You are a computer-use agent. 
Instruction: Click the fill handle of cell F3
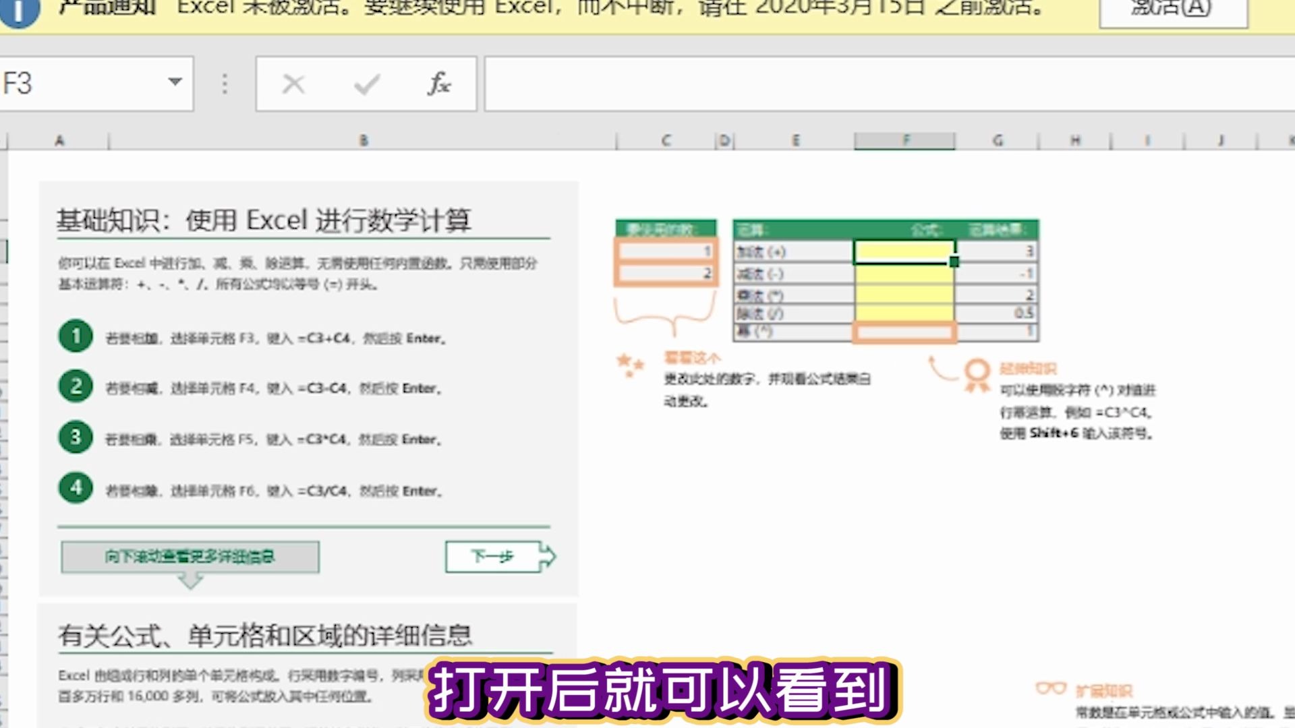tap(954, 262)
